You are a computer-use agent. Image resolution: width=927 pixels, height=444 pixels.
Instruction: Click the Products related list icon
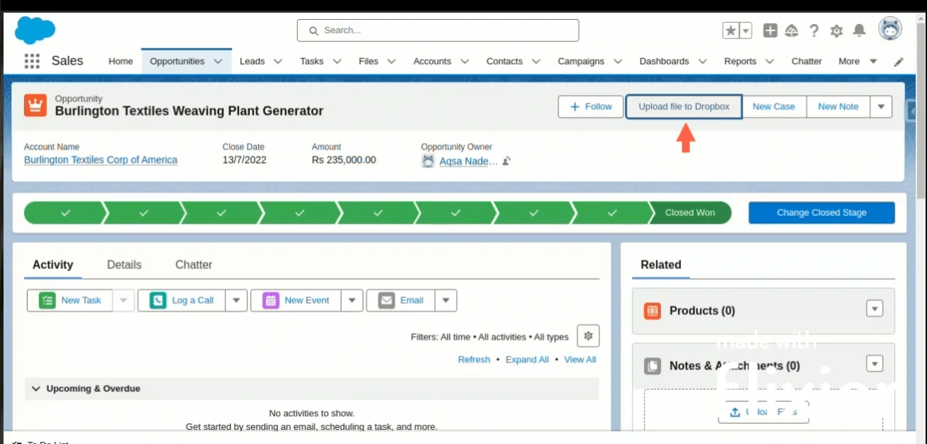point(653,310)
